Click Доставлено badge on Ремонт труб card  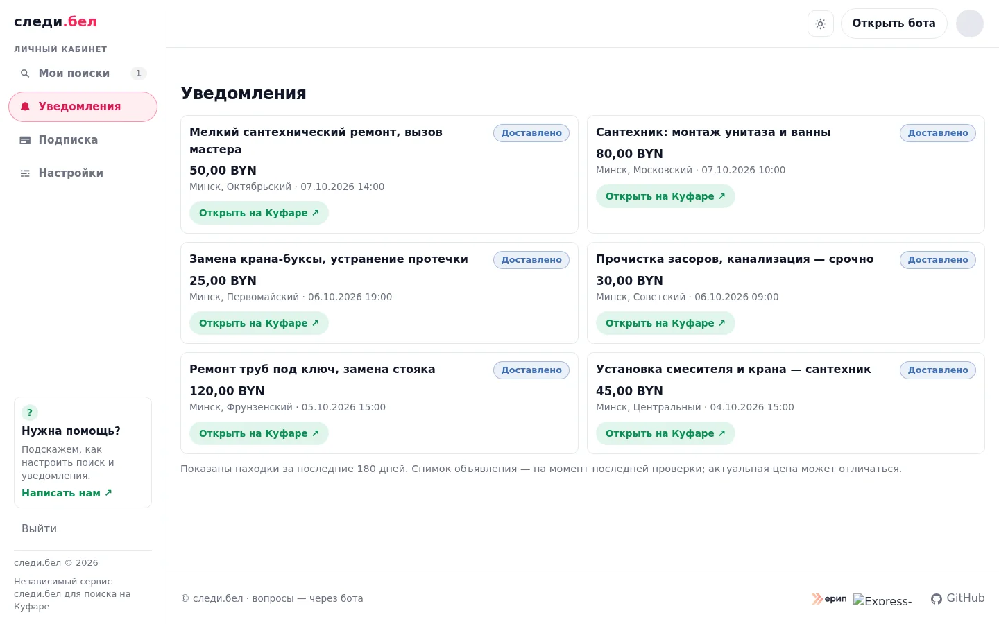click(x=531, y=370)
